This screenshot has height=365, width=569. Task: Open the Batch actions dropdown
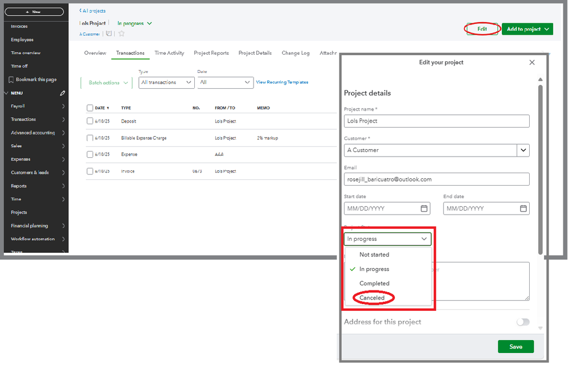pos(107,83)
